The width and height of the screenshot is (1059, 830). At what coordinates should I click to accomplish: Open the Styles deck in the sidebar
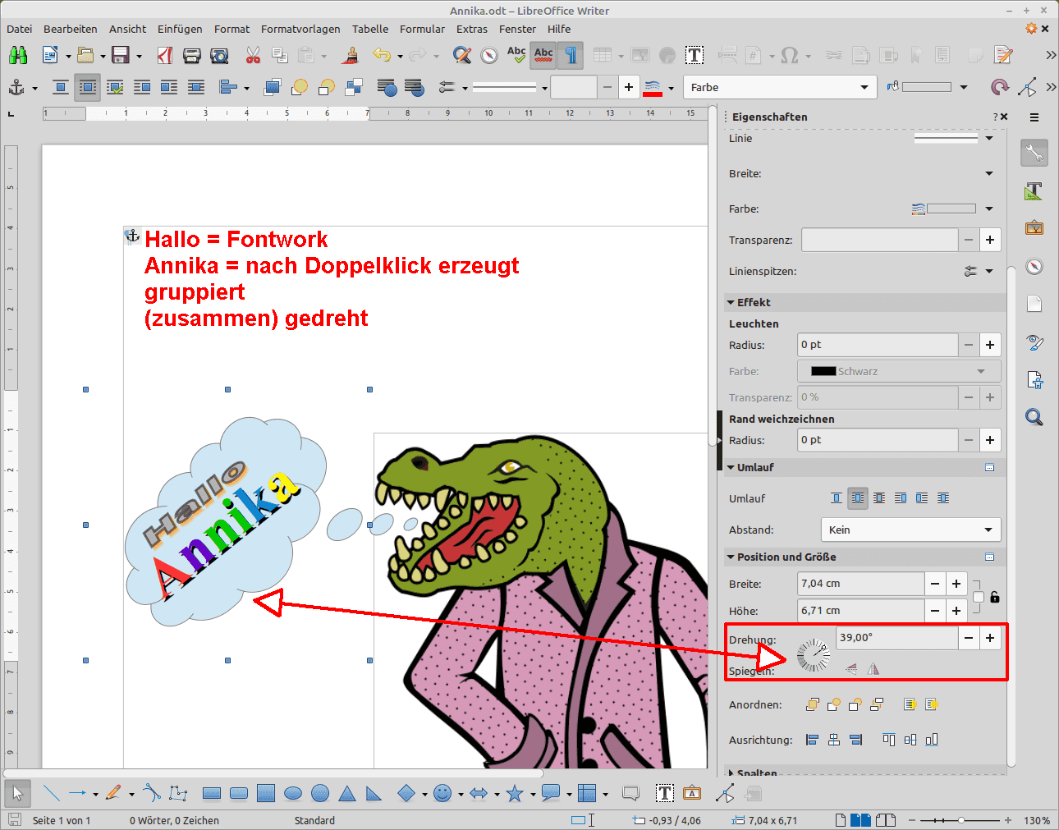[x=1034, y=191]
